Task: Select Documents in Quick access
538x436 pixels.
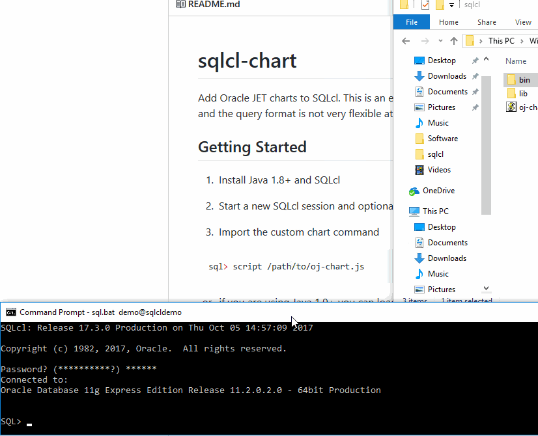Action: (x=447, y=92)
